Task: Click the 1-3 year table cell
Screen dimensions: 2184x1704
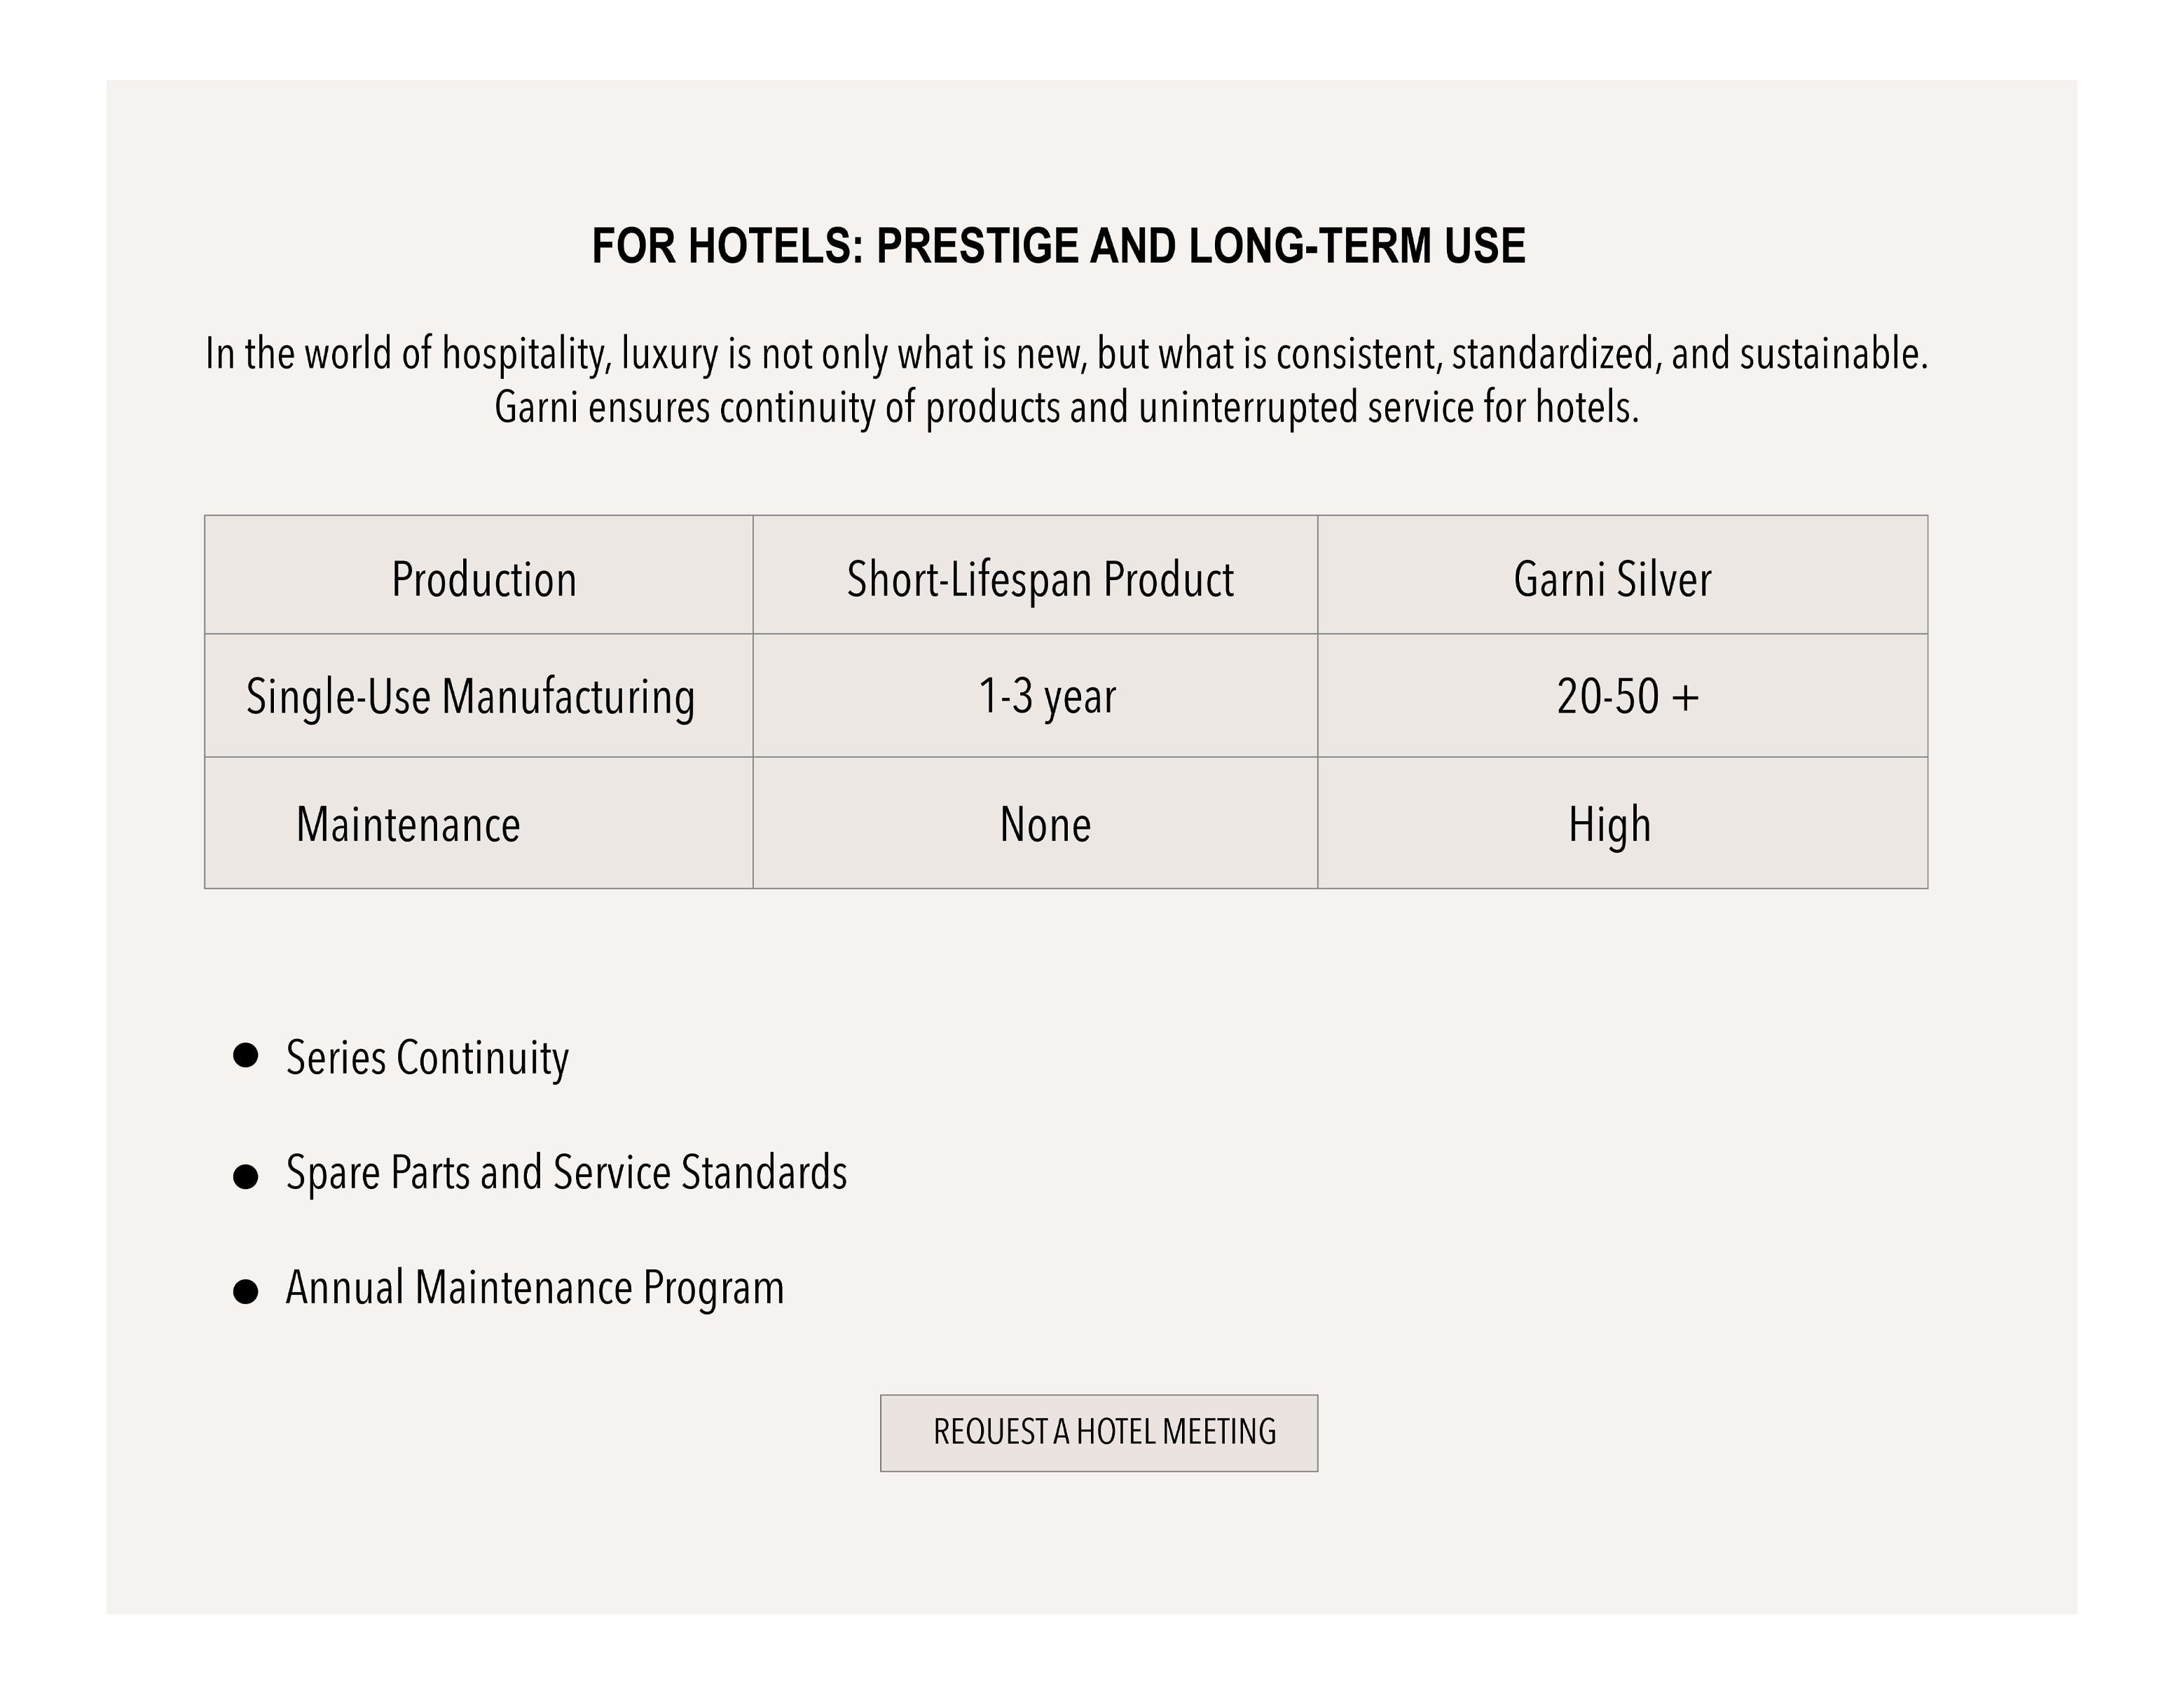Action: (1046, 696)
